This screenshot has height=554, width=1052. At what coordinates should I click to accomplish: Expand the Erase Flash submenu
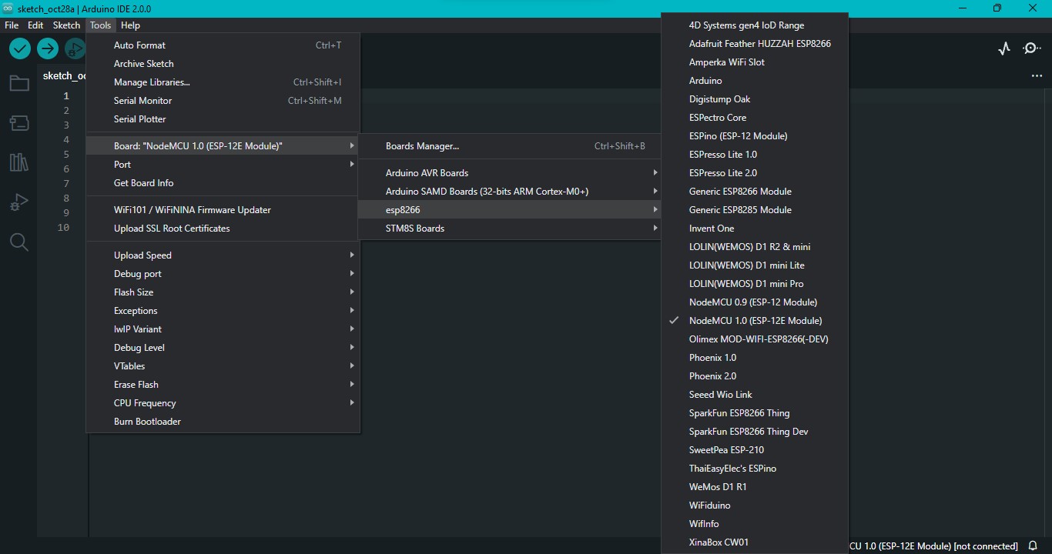pyautogui.click(x=223, y=385)
